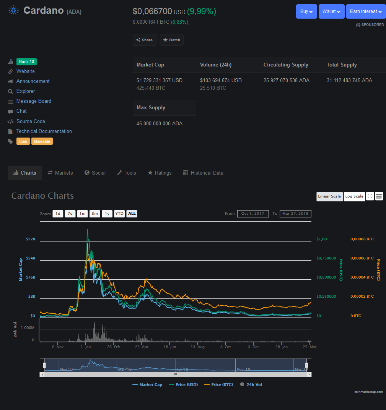This screenshot has width=386, height=410.
Task: Toggle fullscreen chart view icon
Action: (x=370, y=196)
